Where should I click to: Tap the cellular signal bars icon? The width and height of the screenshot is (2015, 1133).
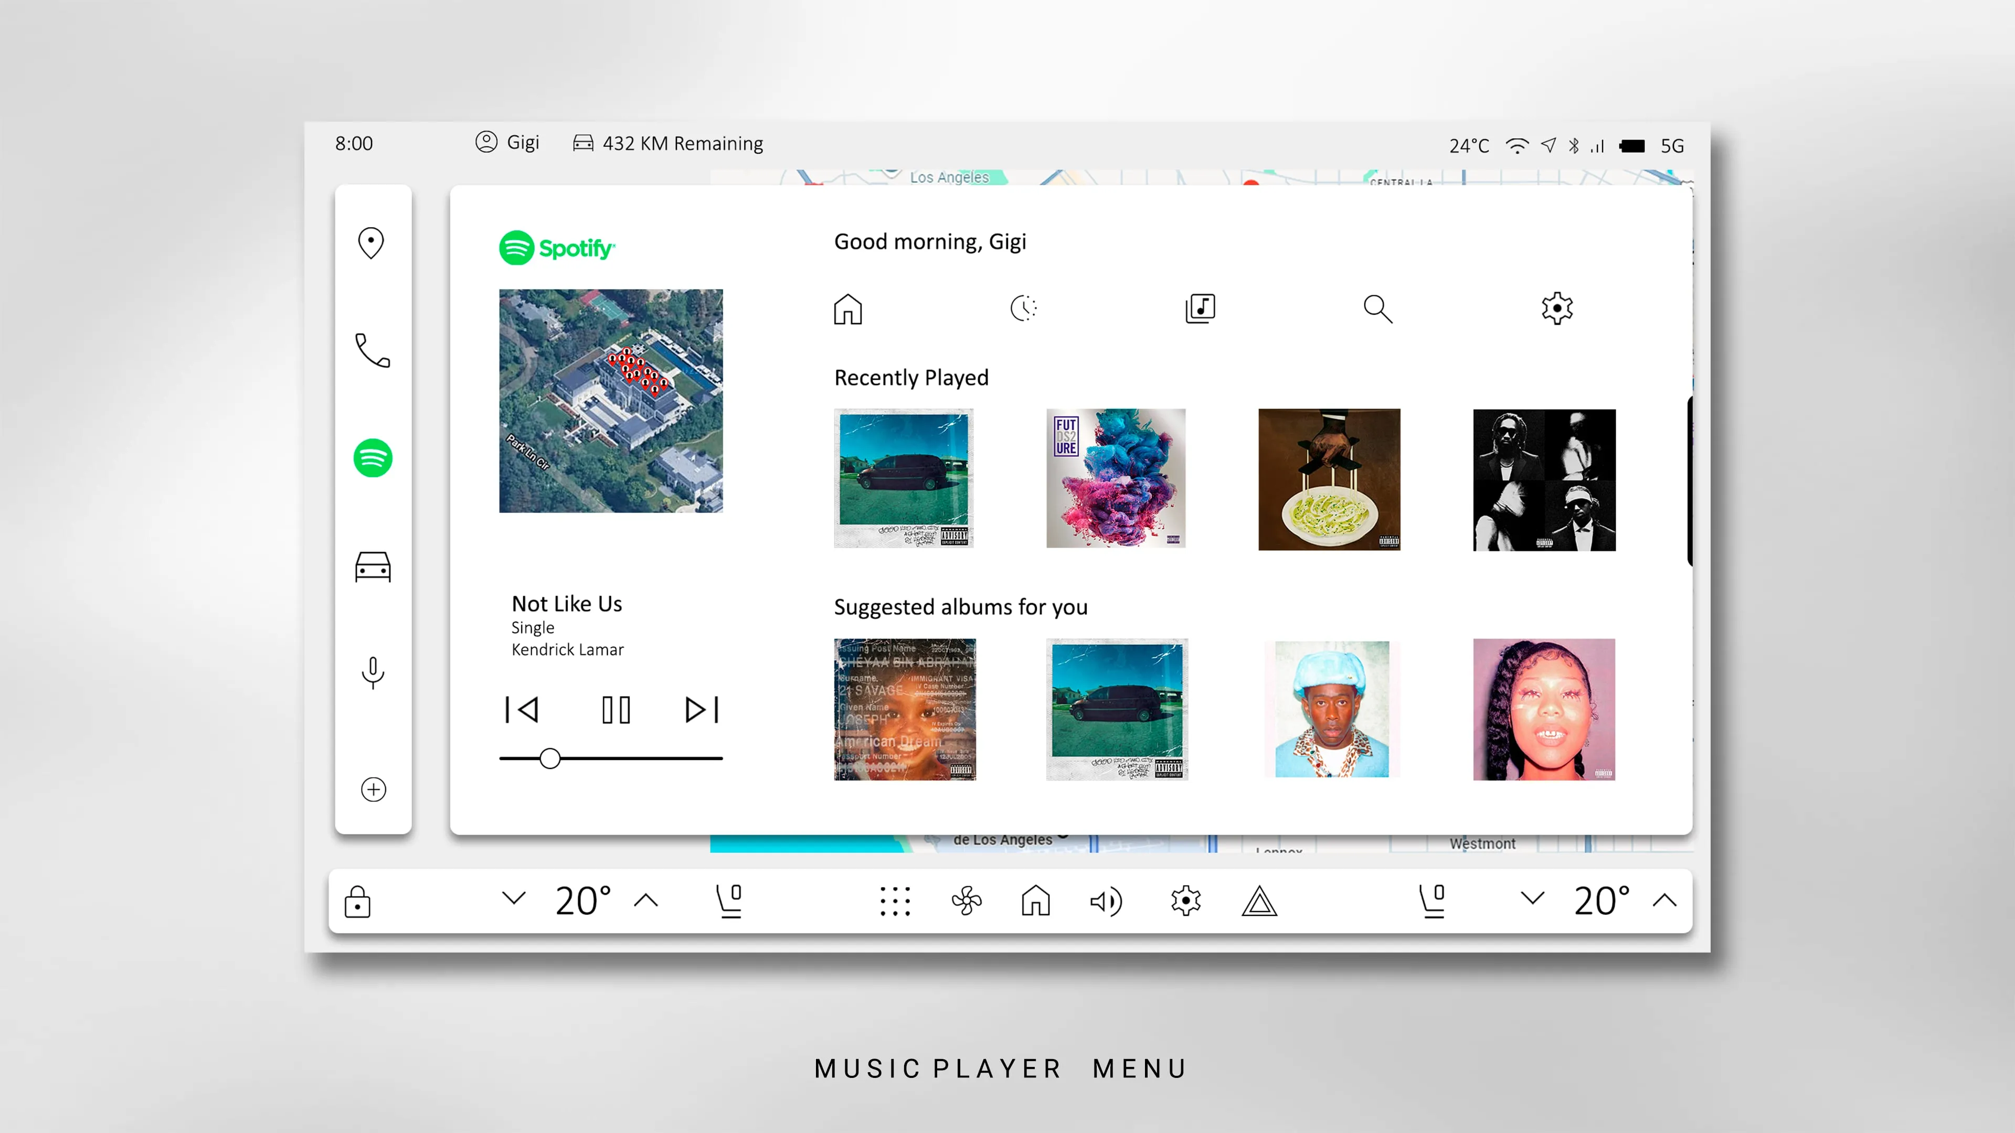1597,146
